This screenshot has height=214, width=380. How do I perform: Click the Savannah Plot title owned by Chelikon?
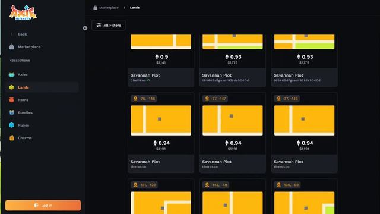tap(145, 75)
